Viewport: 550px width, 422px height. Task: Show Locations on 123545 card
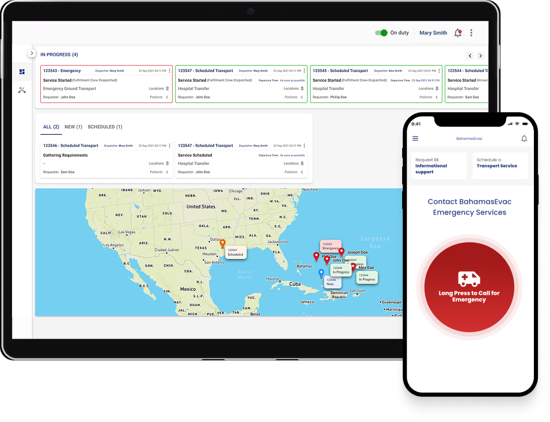point(428,89)
